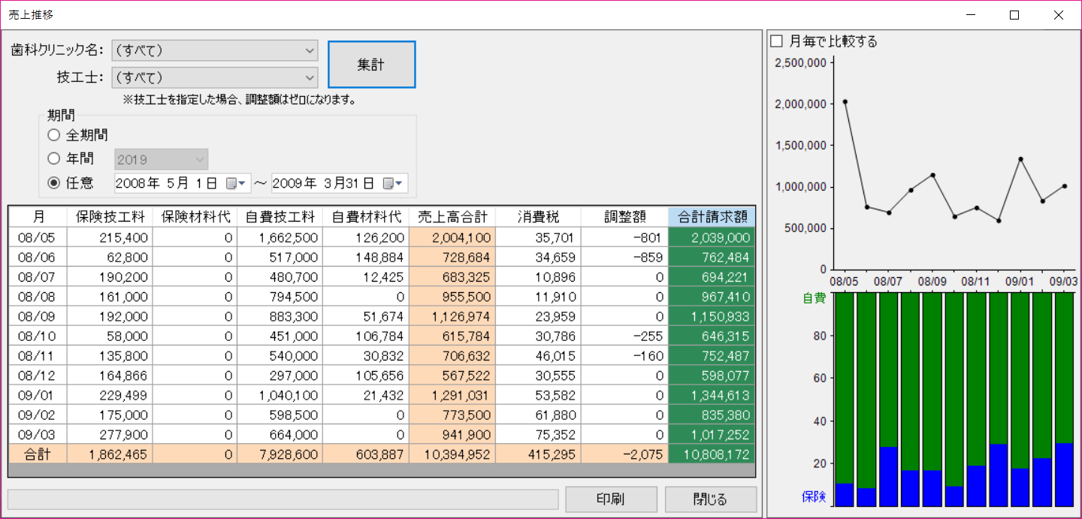This screenshot has width=1082, height=519.
Task: Select the 全期間 radio button
Action: (53, 135)
